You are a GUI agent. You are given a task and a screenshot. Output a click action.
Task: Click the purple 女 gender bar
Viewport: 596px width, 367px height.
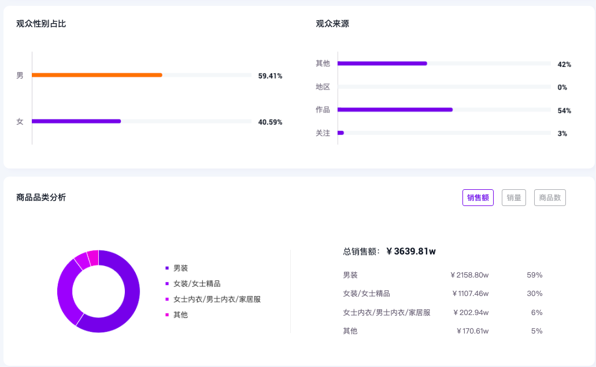pos(76,121)
